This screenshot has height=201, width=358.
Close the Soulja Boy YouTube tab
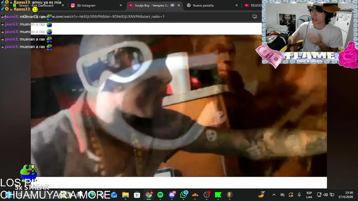click(x=179, y=5)
